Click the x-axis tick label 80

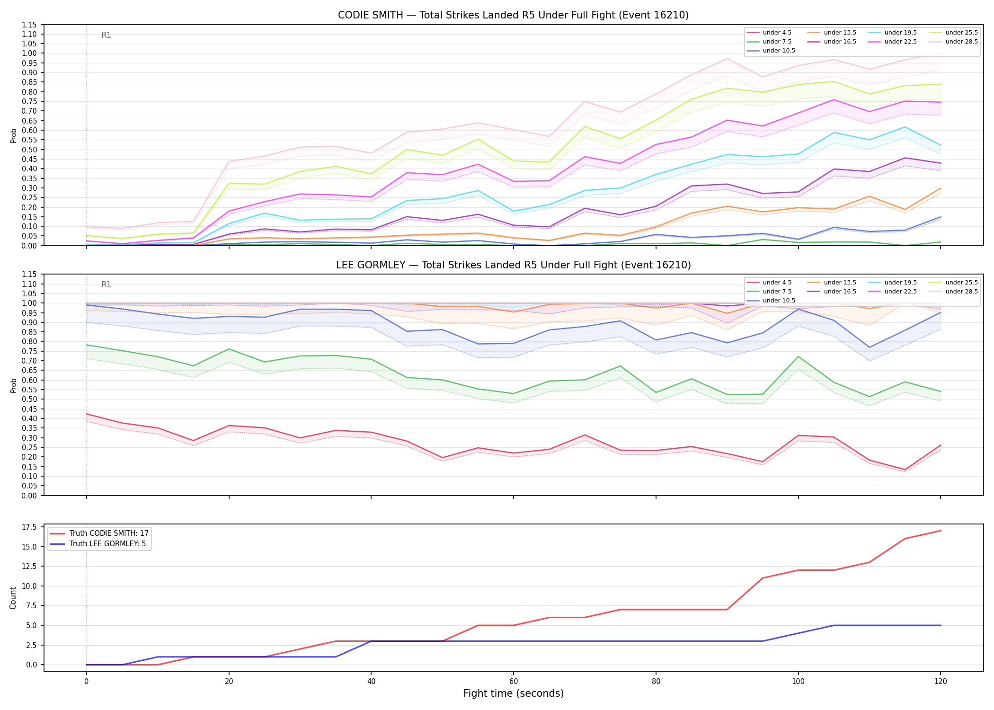click(x=656, y=682)
